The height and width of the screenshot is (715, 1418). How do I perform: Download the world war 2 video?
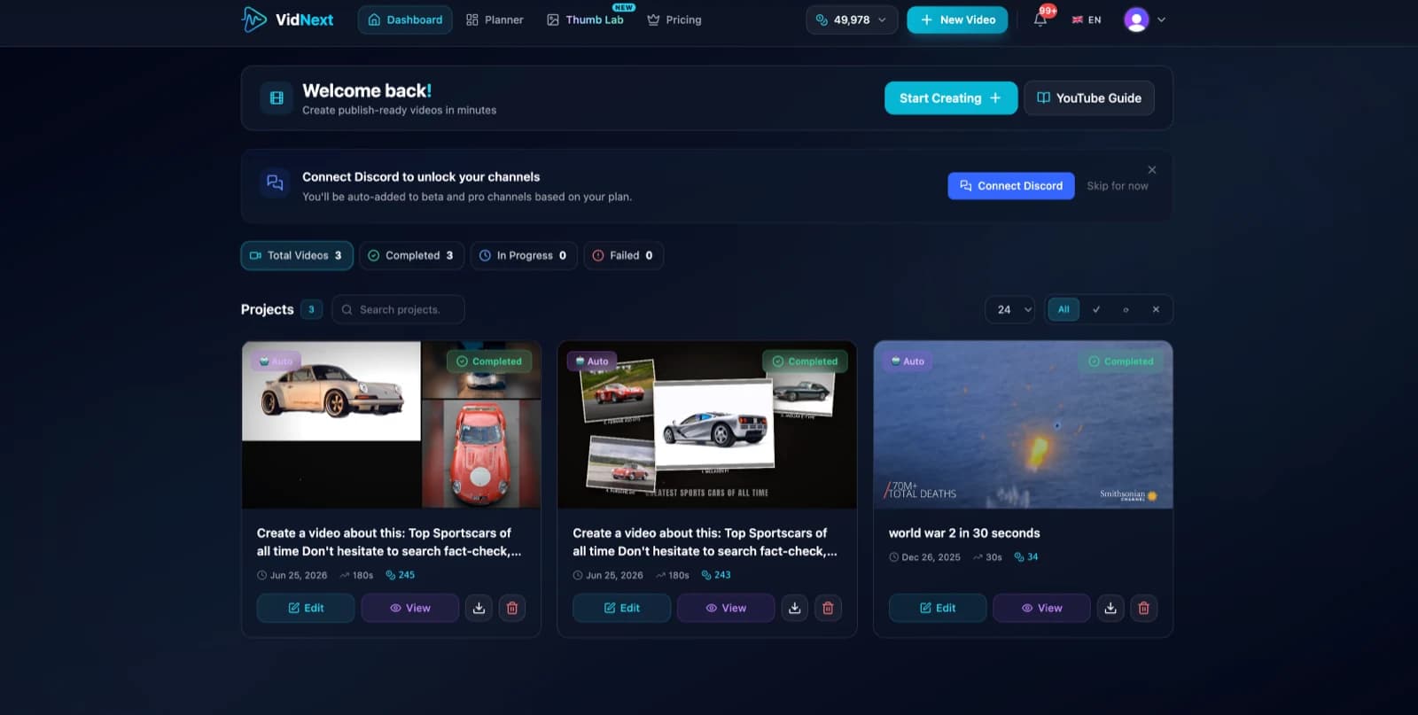1110,608
